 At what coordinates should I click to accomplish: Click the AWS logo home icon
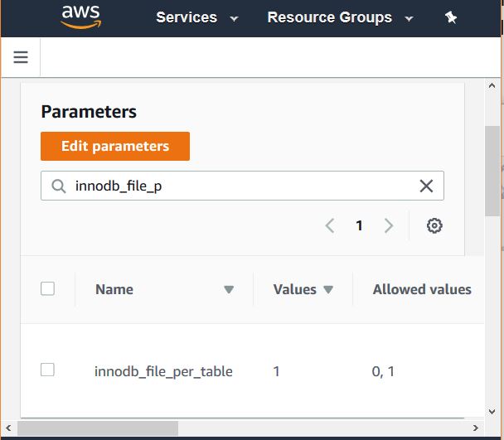click(x=80, y=17)
